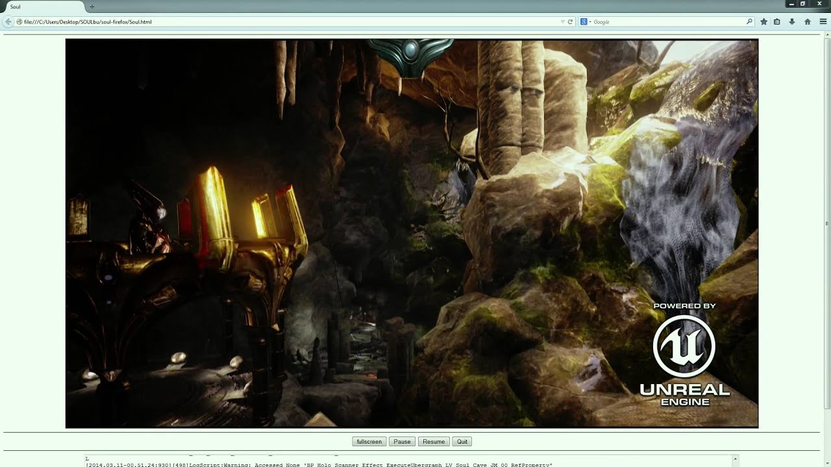The width and height of the screenshot is (831, 467).
Task: Open the Firefox hamburger menu
Action: pyautogui.click(x=823, y=22)
